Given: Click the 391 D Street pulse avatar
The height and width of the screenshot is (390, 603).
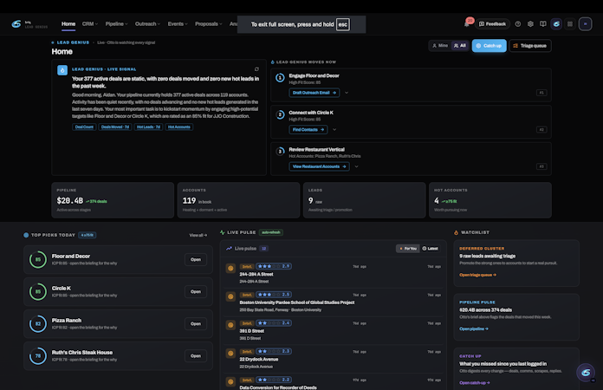Looking at the screenshot, I should click(x=230, y=325).
